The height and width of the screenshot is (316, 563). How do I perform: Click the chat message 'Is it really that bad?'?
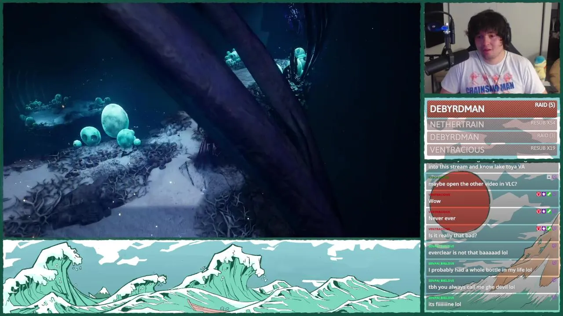click(453, 235)
